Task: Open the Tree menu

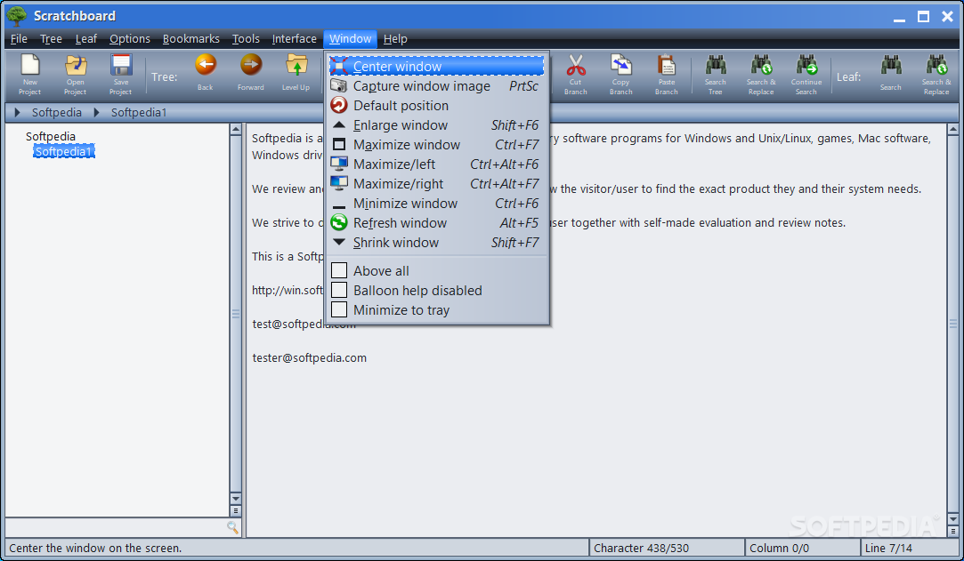Action: (x=51, y=38)
